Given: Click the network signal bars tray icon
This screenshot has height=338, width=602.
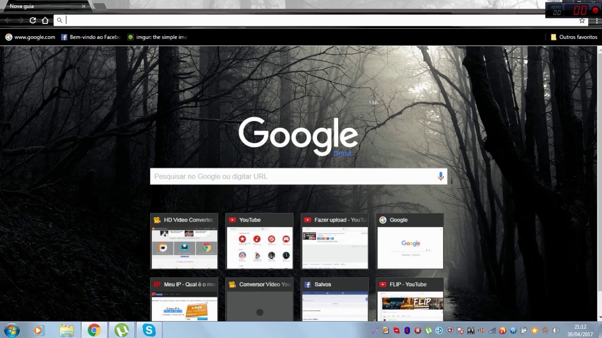Looking at the screenshot, I should [492, 330].
